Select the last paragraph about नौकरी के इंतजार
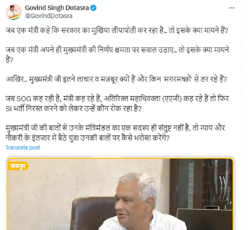Image resolution: width=250 pixels, height=230 pixels. [115, 133]
